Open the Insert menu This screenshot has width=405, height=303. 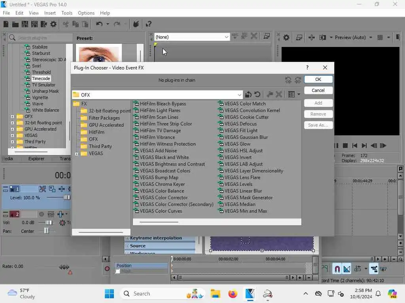click(x=50, y=13)
